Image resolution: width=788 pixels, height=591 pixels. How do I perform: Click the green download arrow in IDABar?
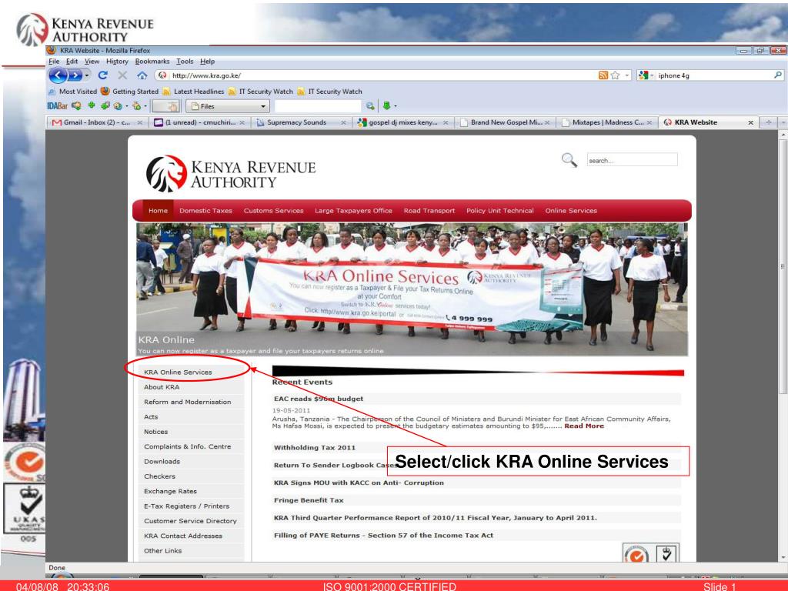386,105
